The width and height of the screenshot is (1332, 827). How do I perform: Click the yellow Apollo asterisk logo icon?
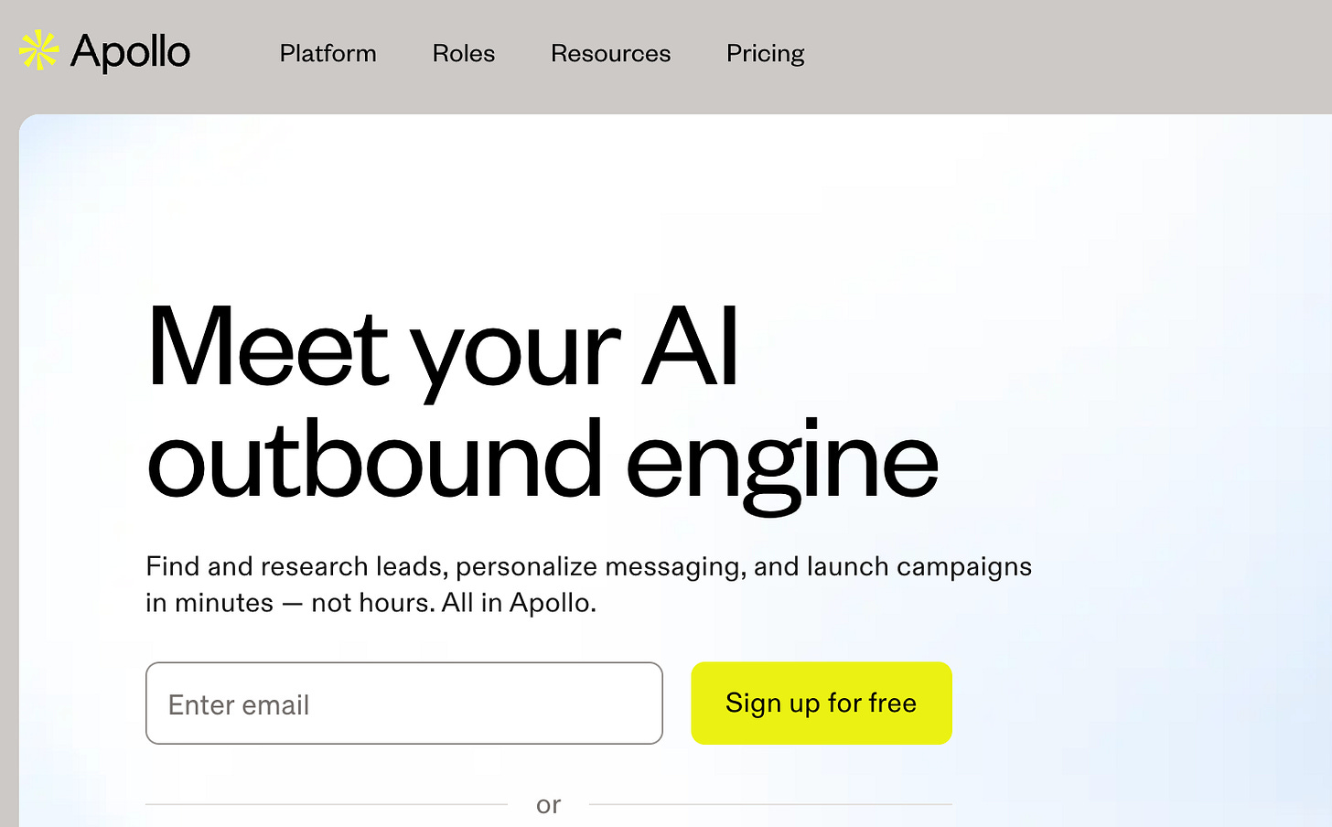38,51
